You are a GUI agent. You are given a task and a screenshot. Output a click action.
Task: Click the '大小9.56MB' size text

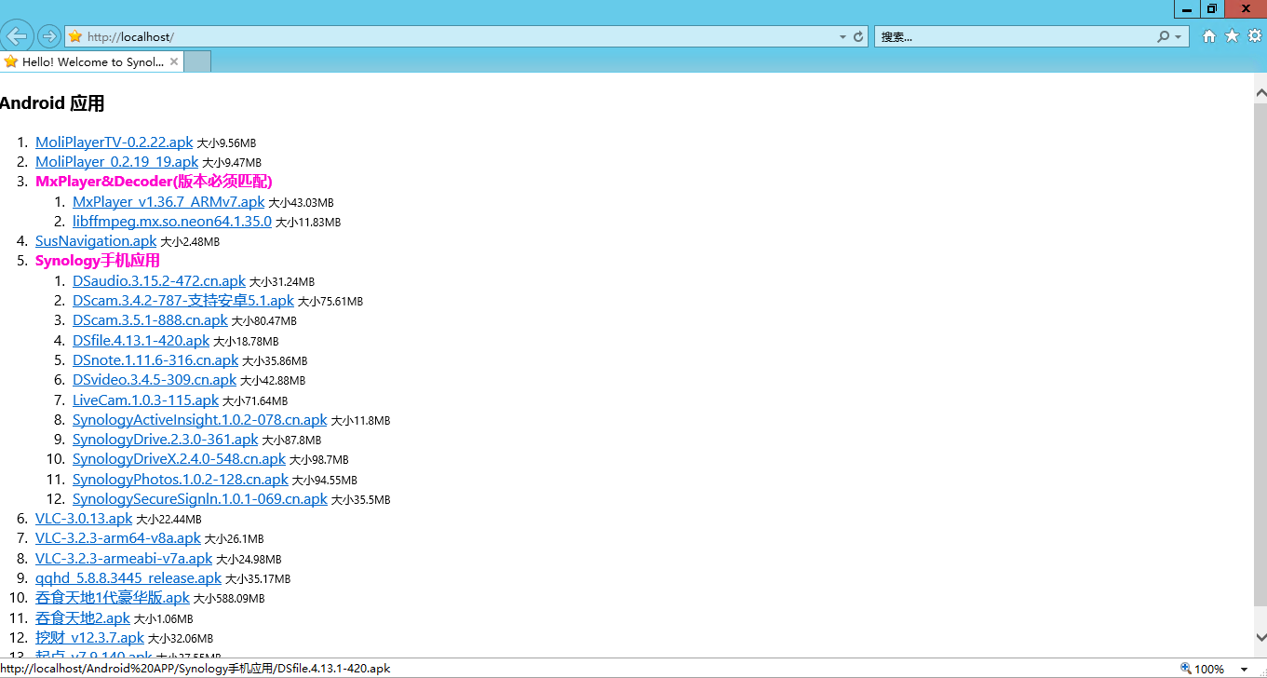click(226, 143)
